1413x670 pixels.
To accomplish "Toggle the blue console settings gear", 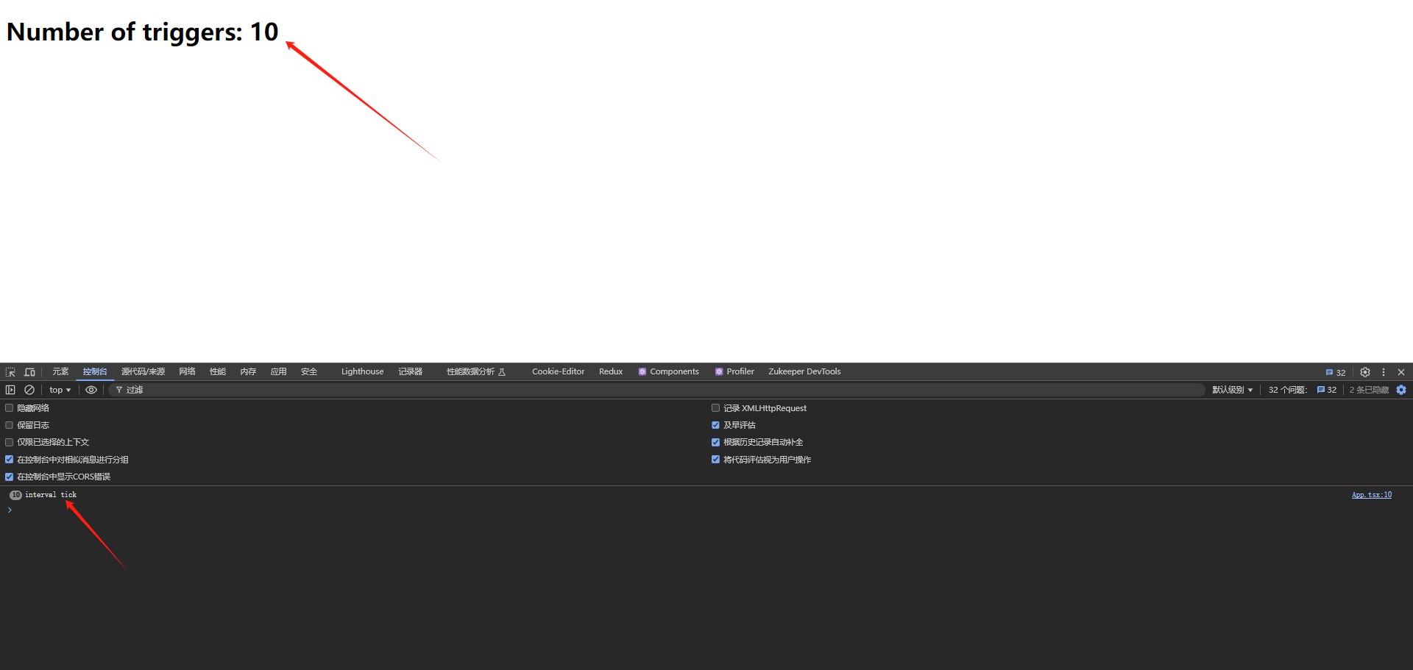I will click(1401, 390).
